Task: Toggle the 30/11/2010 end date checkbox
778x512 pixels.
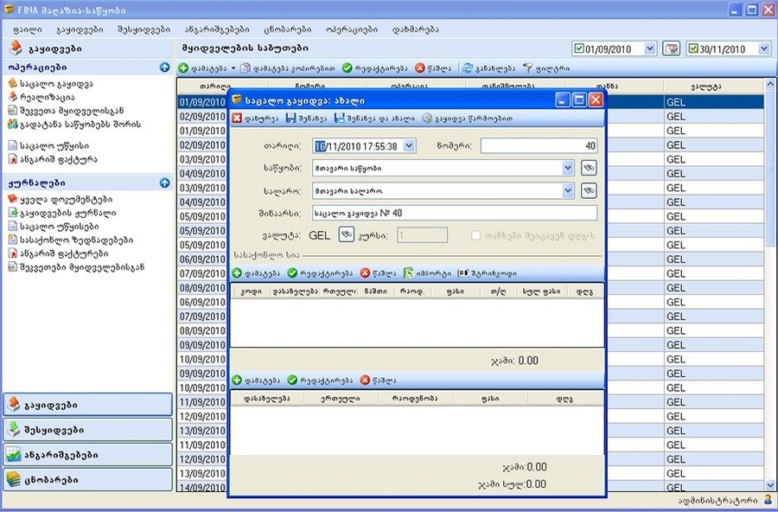Action: (x=693, y=48)
